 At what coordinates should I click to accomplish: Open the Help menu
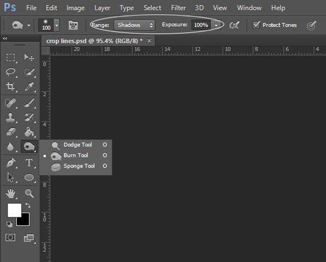[278, 8]
